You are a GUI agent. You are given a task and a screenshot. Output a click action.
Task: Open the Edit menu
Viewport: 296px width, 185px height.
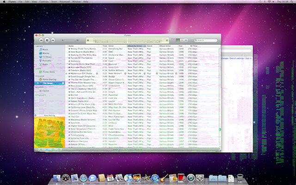(x=27, y=1)
